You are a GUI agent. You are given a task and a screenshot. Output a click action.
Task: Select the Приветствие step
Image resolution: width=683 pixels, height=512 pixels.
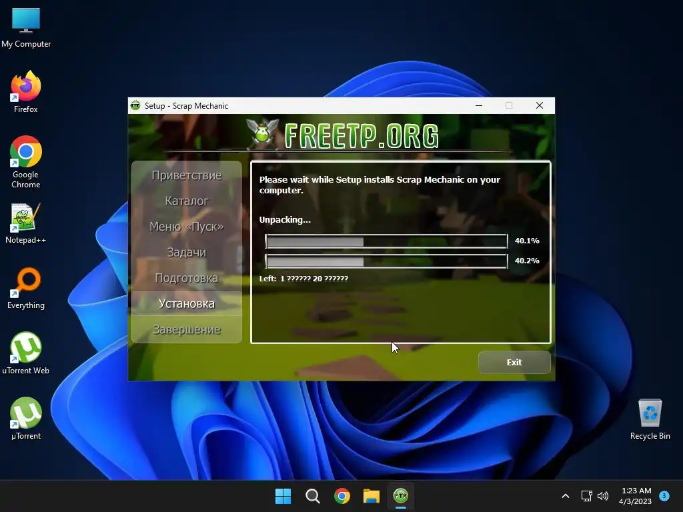click(187, 175)
